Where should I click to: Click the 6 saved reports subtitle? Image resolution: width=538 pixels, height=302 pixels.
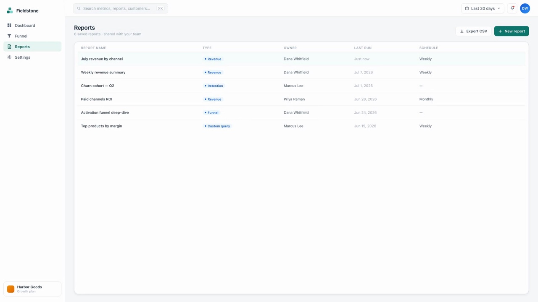point(108,34)
